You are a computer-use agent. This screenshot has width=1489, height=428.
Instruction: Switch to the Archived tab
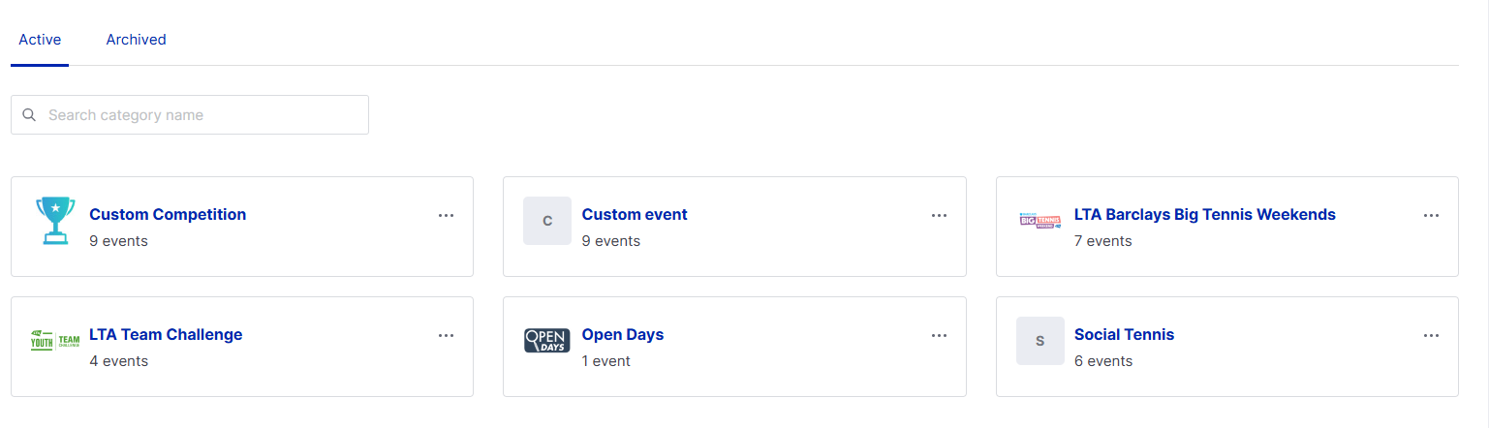pyautogui.click(x=136, y=40)
